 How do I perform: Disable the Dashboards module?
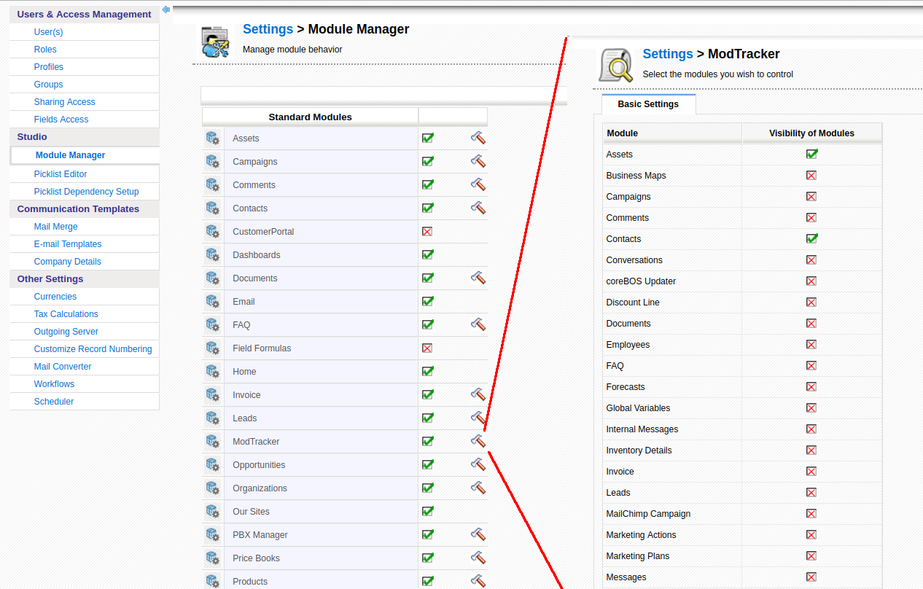[x=428, y=254]
